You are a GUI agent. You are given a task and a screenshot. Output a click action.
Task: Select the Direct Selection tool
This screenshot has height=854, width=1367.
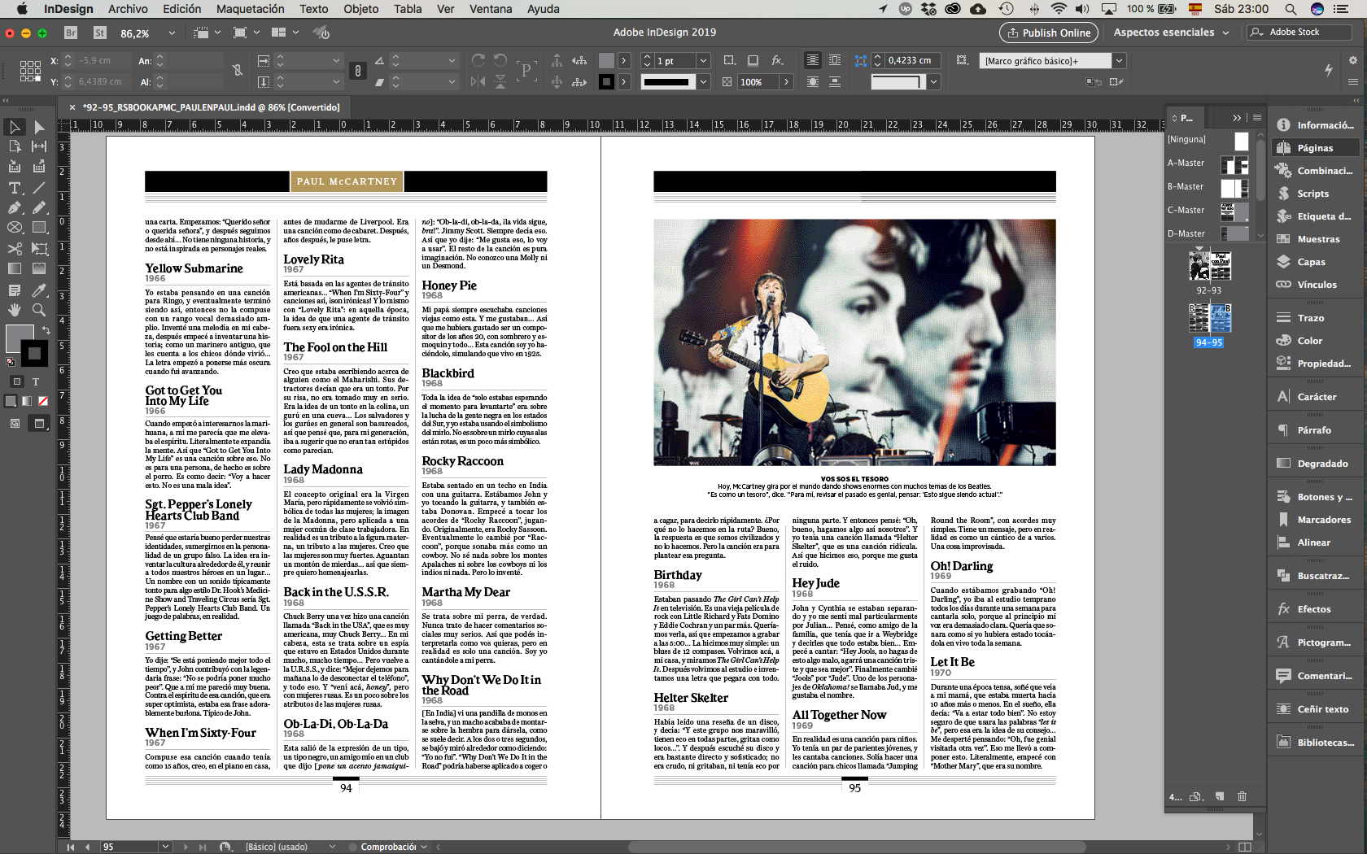[x=39, y=127]
